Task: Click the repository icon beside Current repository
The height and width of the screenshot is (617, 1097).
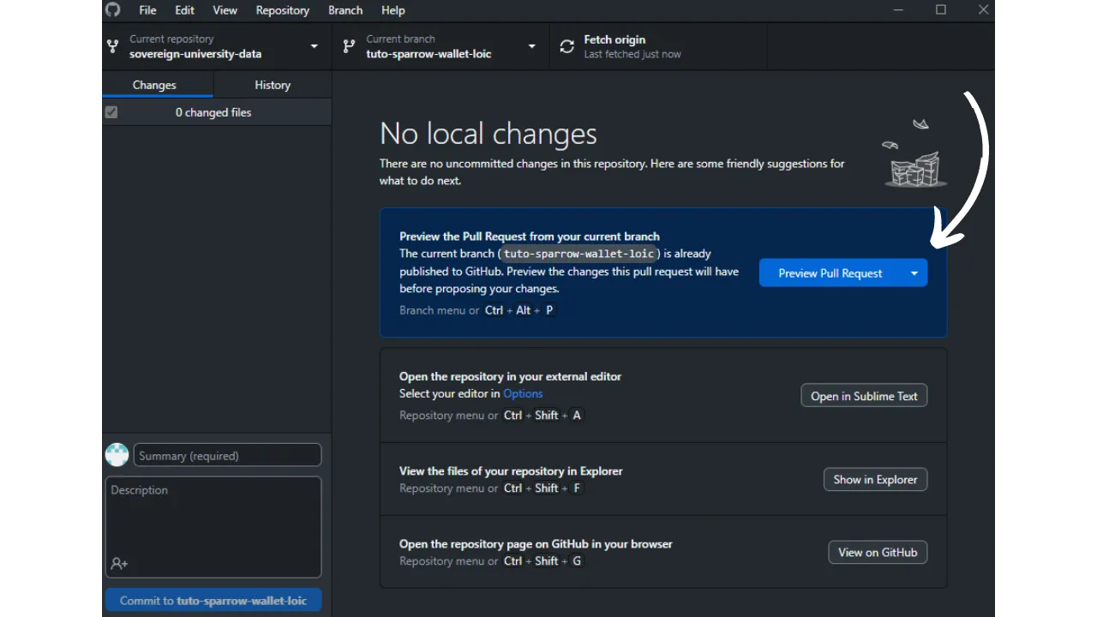Action: pos(113,46)
